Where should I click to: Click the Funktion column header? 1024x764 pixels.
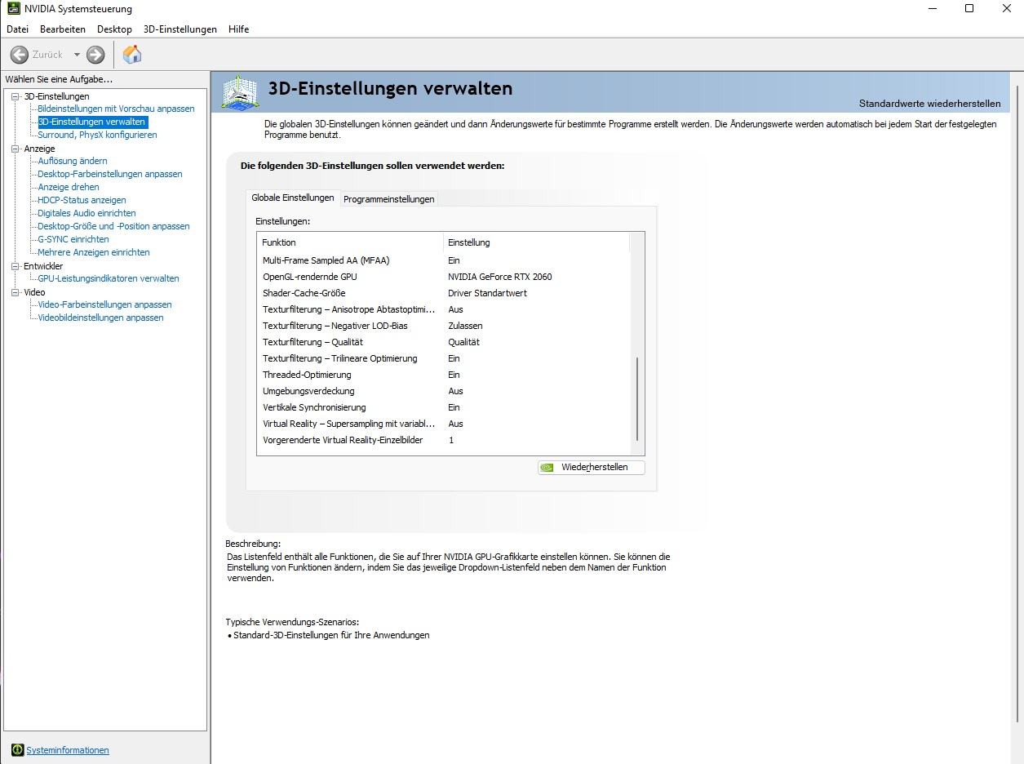(350, 242)
